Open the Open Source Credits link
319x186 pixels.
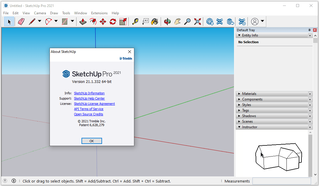(89, 114)
